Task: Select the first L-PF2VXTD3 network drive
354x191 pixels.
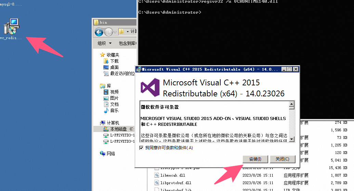Action: (119, 135)
